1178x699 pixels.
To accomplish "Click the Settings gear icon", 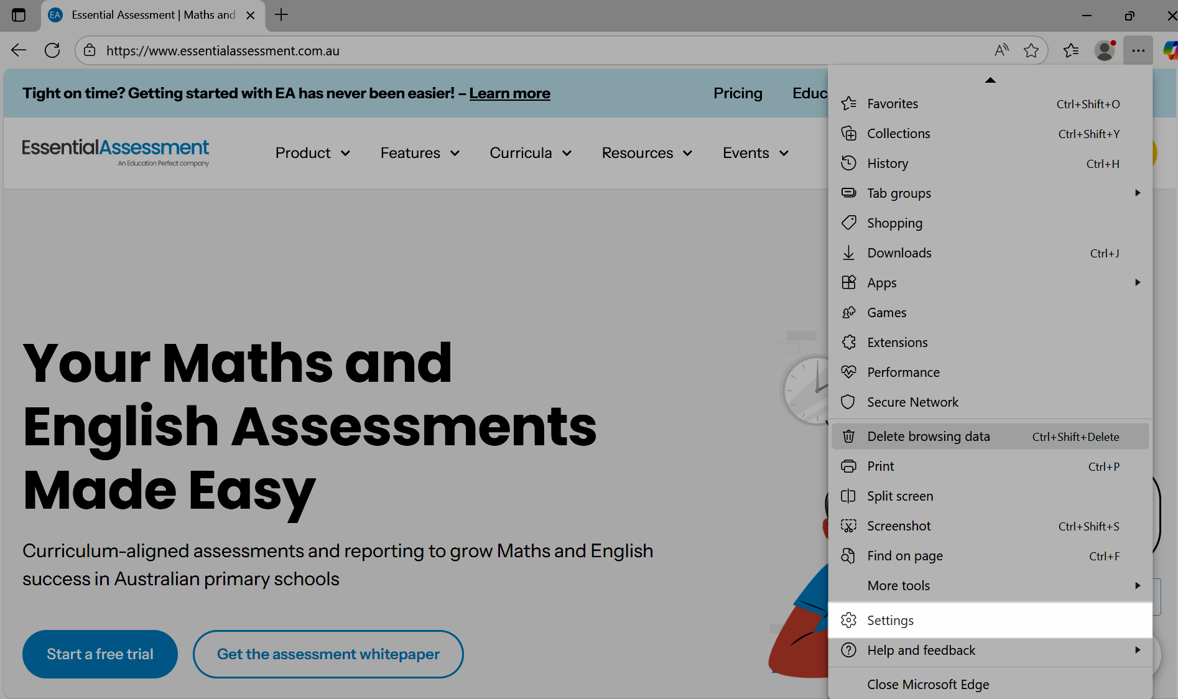I will [848, 621].
